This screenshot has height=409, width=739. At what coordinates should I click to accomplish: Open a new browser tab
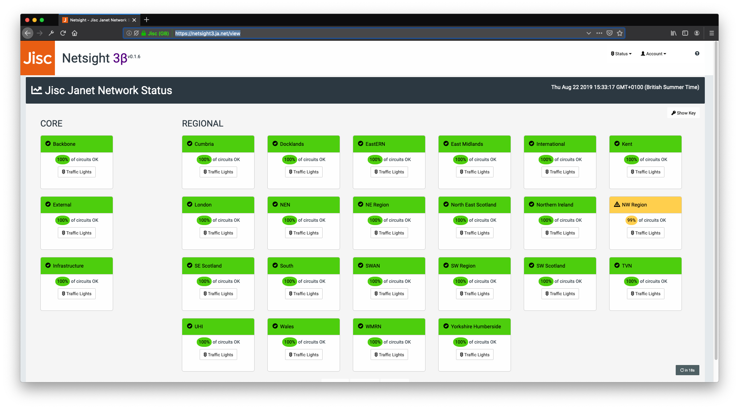click(x=147, y=20)
